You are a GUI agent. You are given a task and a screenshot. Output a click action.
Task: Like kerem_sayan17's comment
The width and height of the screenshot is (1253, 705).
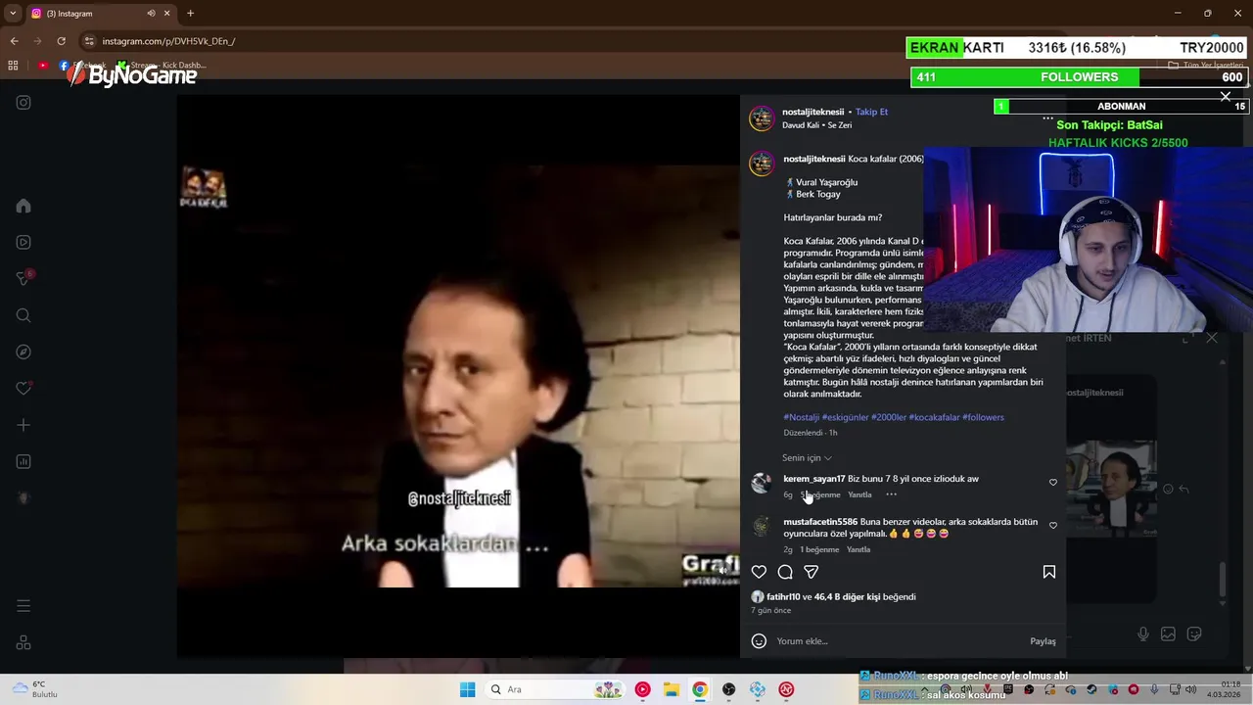(x=1053, y=482)
